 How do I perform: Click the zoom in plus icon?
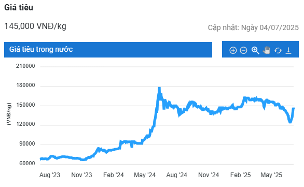click(x=233, y=50)
